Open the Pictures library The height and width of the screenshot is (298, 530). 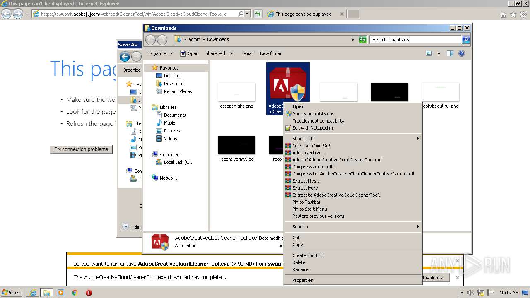[x=172, y=131]
